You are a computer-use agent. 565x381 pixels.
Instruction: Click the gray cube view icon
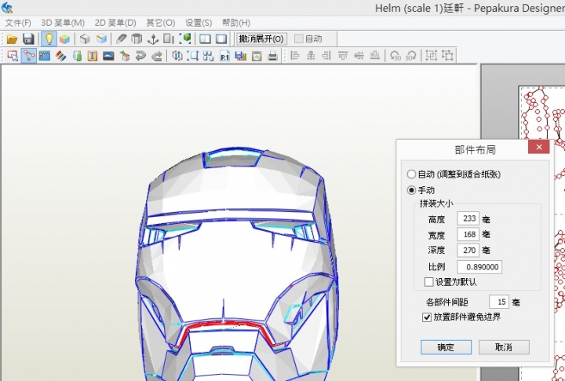point(85,39)
